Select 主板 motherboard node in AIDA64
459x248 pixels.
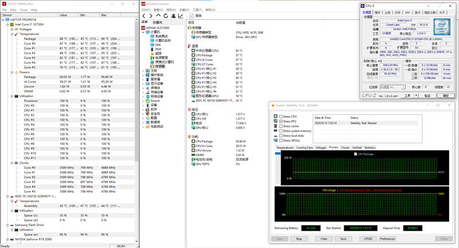[x=154, y=71]
